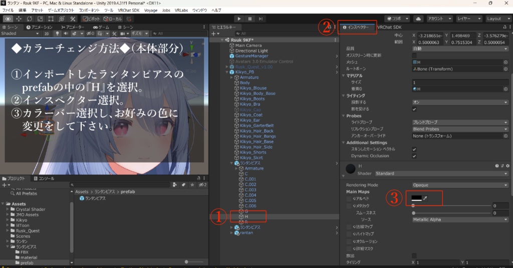Switch to VRChat SDK panel tab
Image resolution: width=513 pixels, height=268 pixels.
389,27
